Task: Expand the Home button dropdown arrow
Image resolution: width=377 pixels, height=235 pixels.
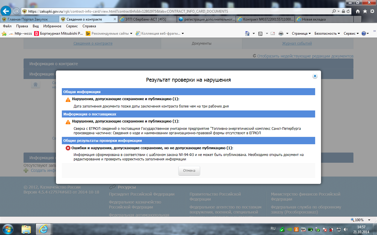Action: [254, 33]
